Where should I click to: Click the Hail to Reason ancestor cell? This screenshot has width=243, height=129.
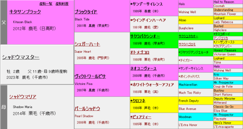click(x=228, y=2)
